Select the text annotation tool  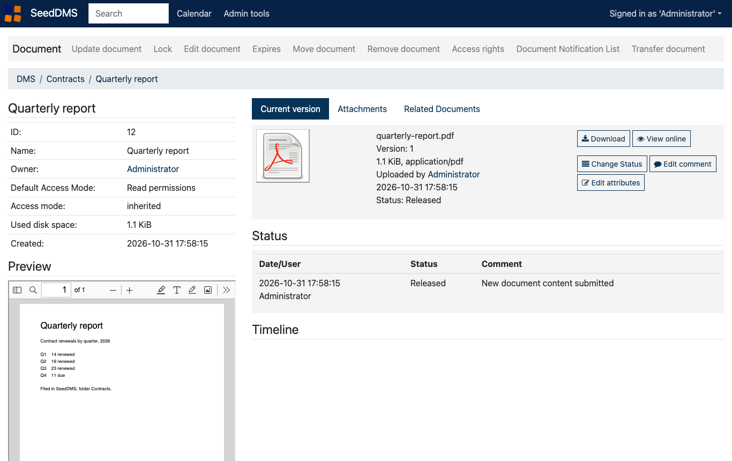pos(177,290)
